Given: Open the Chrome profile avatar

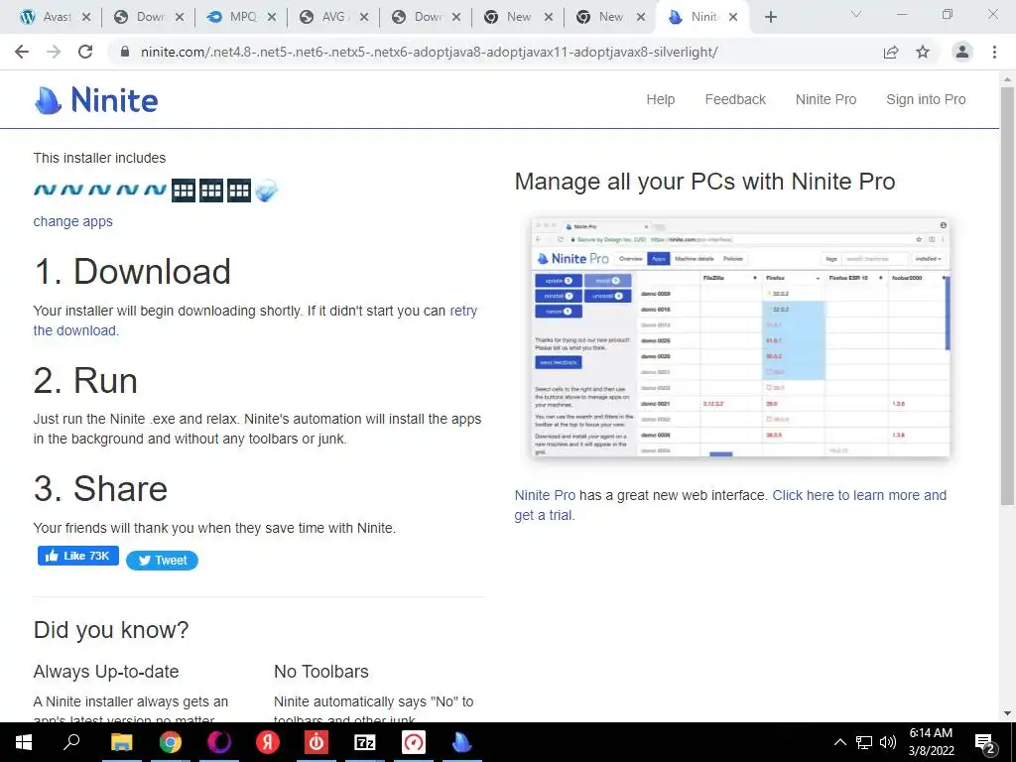Looking at the screenshot, I should (962, 52).
